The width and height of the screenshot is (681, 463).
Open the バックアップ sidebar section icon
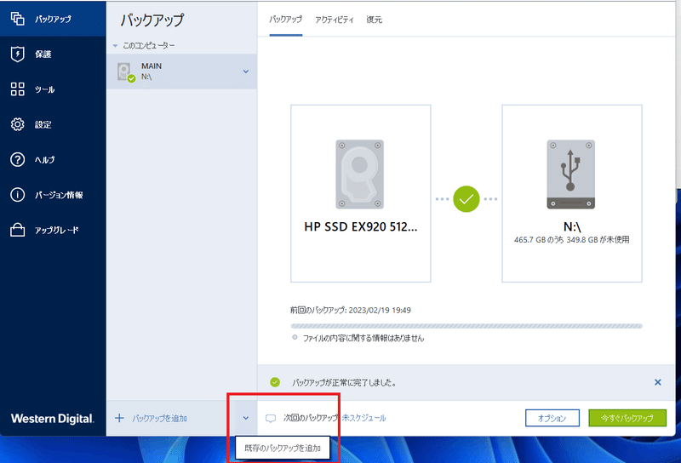(17, 19)
